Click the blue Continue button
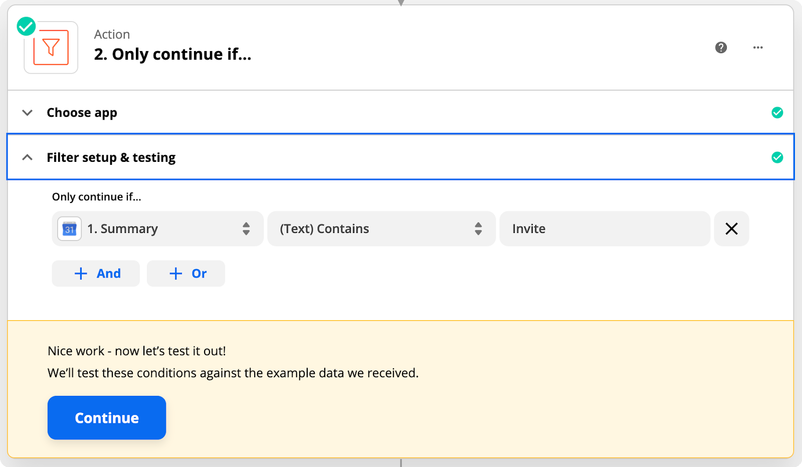This screenshot has width=802, height=467. click(x=107, y=418)
